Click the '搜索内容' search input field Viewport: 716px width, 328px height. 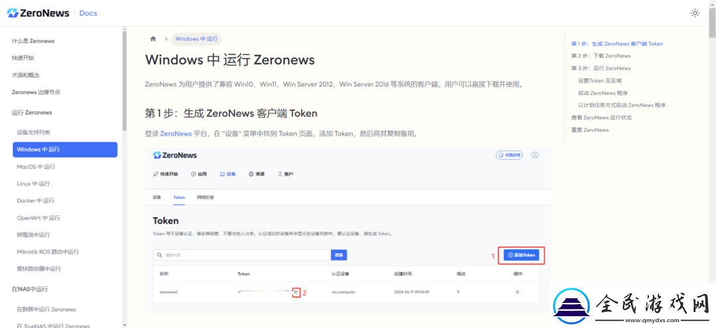tap(241, 255)
